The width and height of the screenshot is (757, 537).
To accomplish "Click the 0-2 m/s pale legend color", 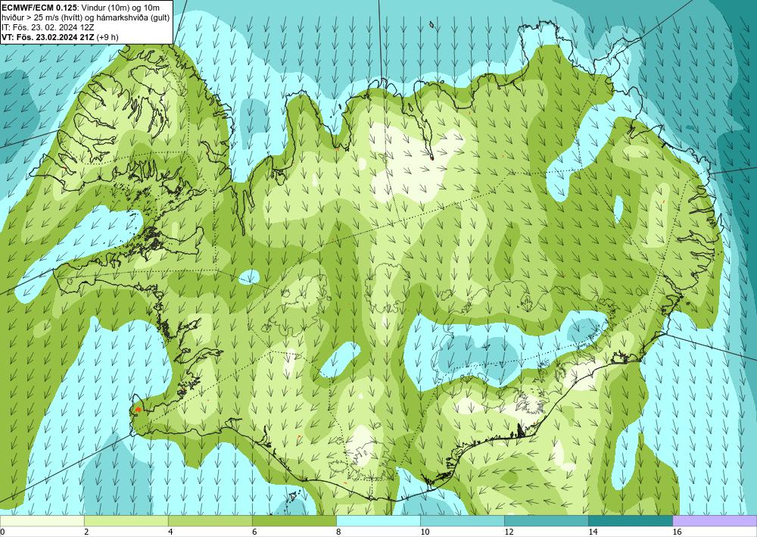I will tap(42, 520).
